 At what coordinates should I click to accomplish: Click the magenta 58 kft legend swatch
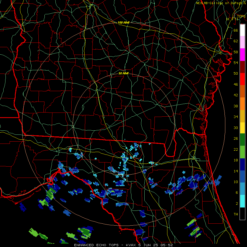point(242,55)
